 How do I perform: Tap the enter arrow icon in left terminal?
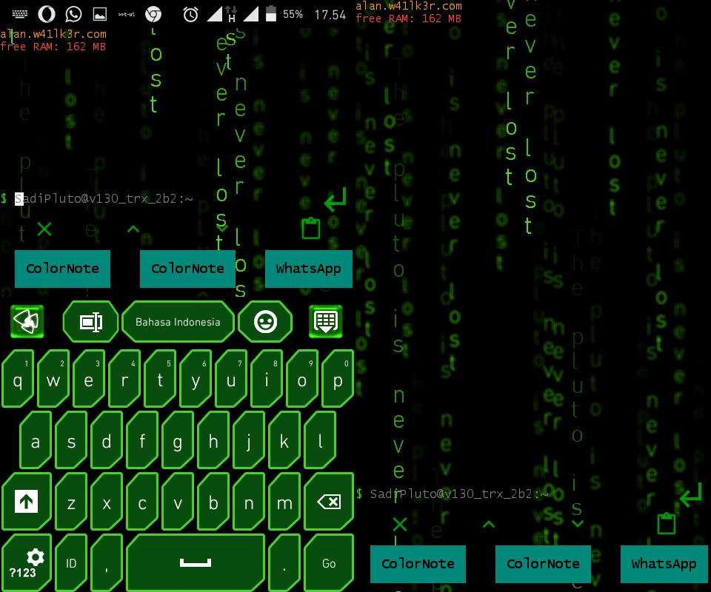click(x=336, y=200)
